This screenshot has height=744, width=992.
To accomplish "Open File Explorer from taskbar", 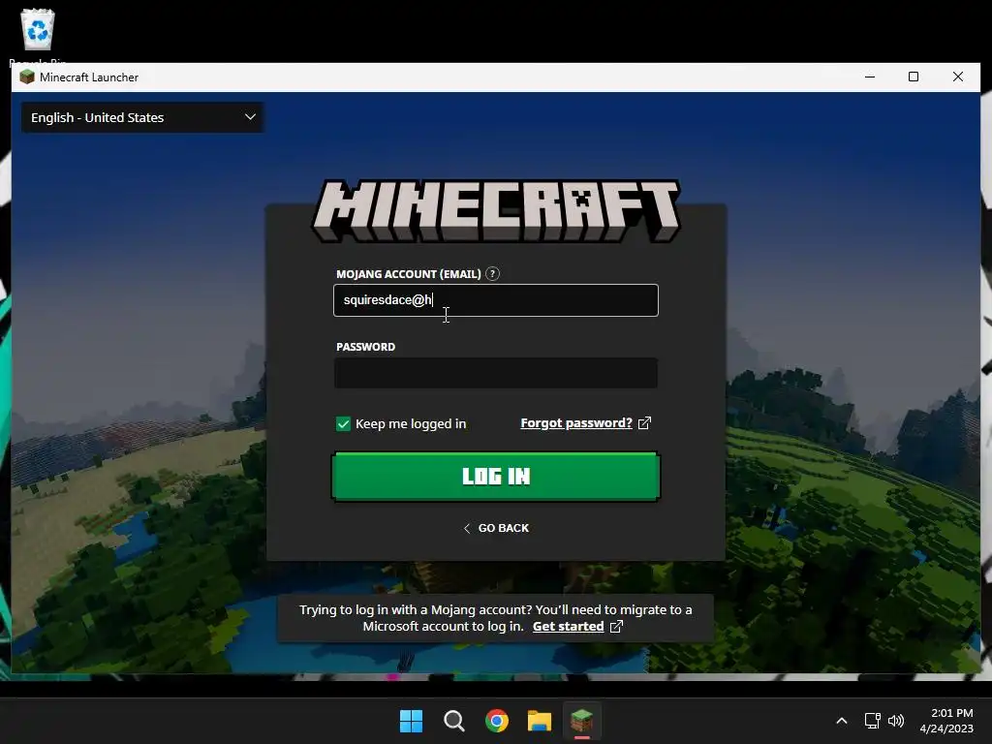I will click(x=540, y=721).
